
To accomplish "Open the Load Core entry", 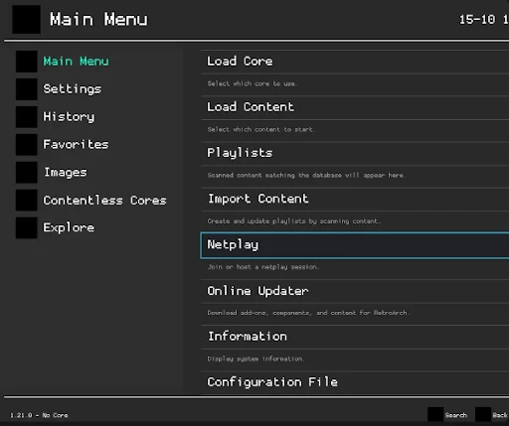I will pos(355,62).
